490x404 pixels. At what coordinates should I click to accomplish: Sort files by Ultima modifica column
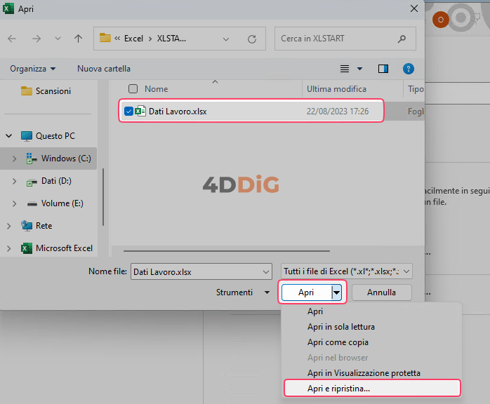point(336,89)
